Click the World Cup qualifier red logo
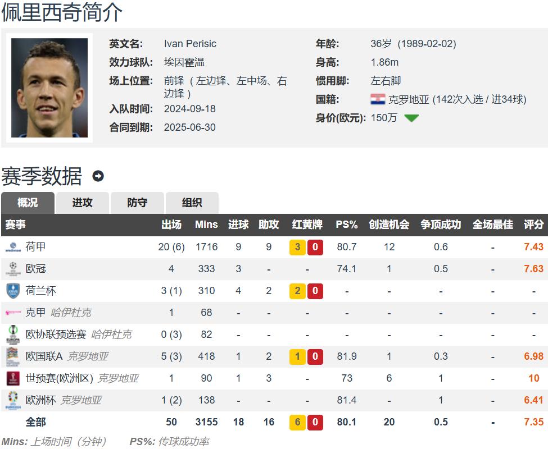 pos(13,378)
